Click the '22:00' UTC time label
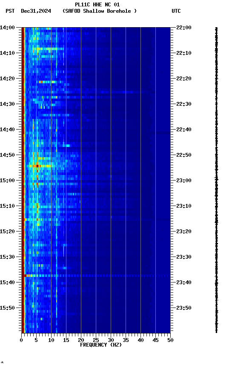This screenshot has width=235, height=367. (x=184, y=28)
